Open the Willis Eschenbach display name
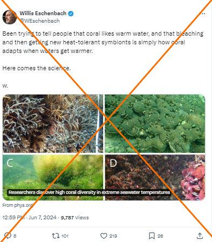This screenshot has width=212, height=242. click(x=43, y=14)
